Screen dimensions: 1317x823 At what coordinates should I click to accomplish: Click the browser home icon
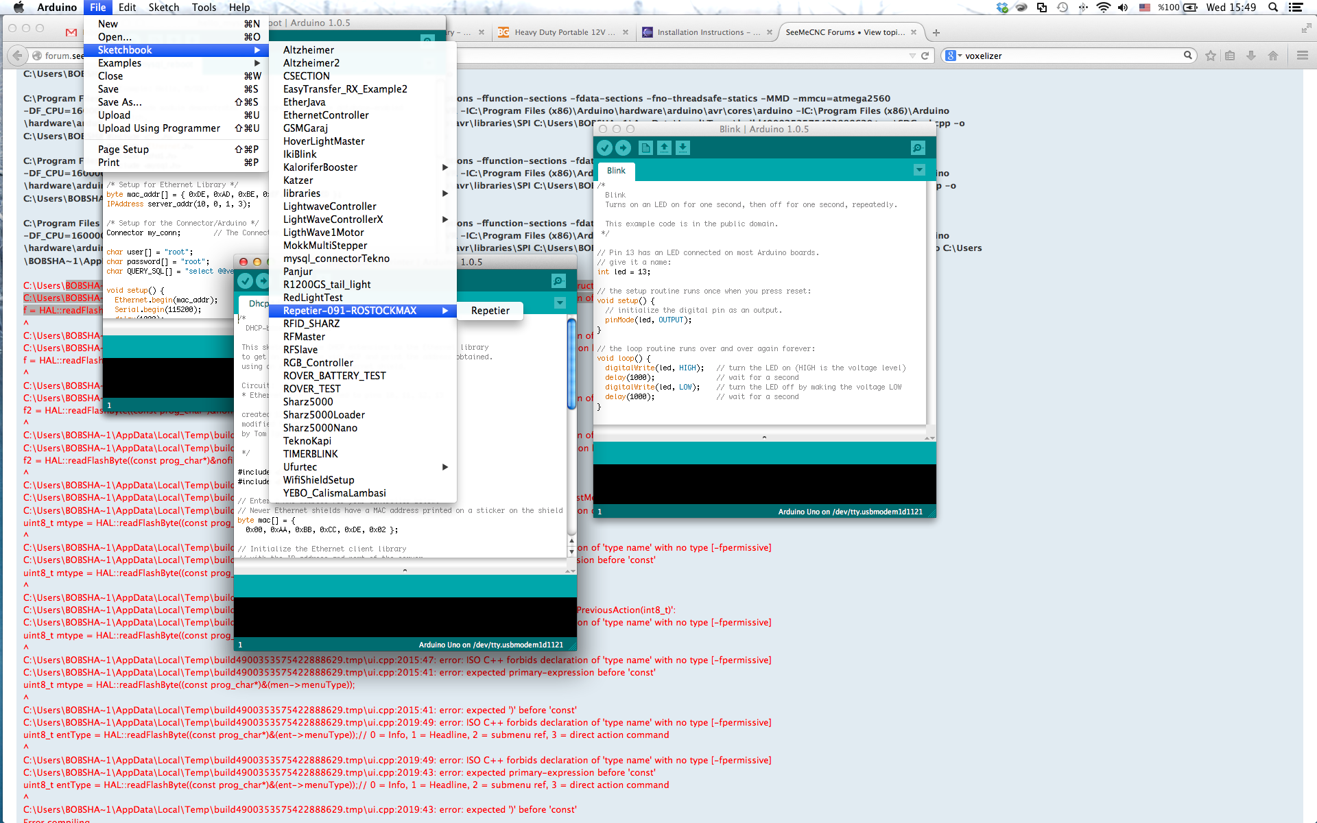(1273, 56)
